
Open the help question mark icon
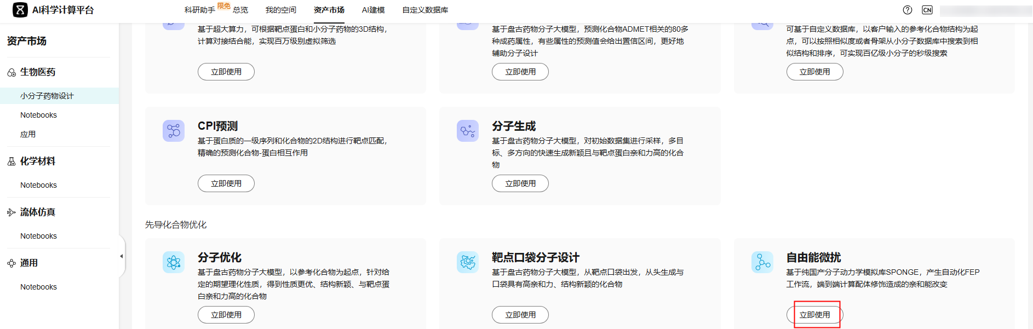(x=908, y=10)
